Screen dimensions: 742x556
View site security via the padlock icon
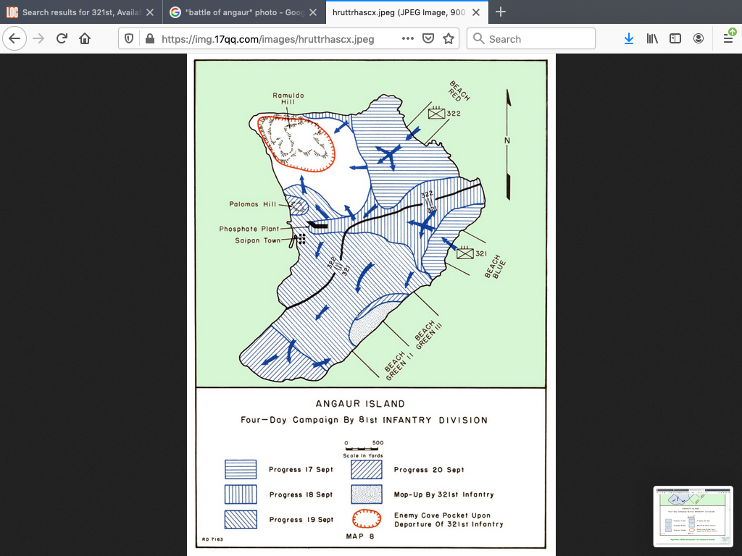[149, 39]
